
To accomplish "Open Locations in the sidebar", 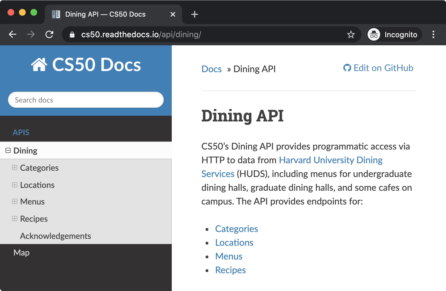I will [x=37, y=185].
